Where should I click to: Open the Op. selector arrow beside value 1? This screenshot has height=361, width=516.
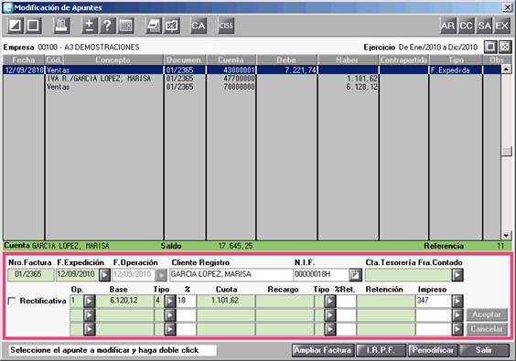pos(89,301)
